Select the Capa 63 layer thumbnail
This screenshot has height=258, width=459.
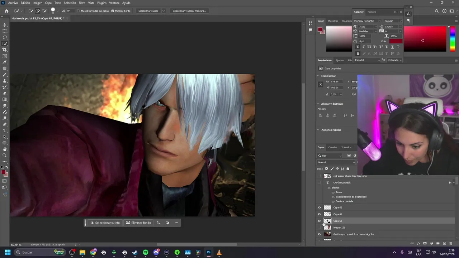click(327, 221)
